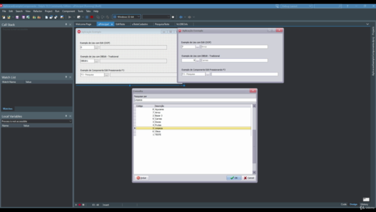The width and height of the screenshot is (376, 212).
Task: Click the help question mark icon in title bar
Action: 347,6
